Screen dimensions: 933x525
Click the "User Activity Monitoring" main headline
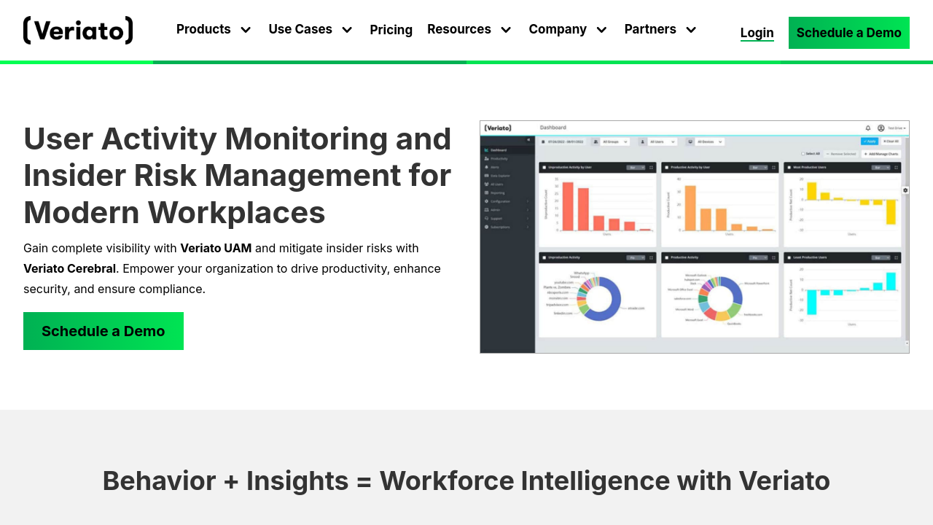pyautogui.click(x=238, y=175)
